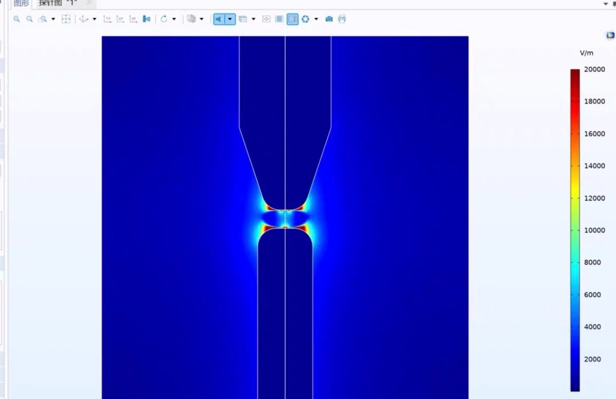This screenshot has width=616, height=399.
Task: Switch to the YZ view
Action: [x=120, y=19]
